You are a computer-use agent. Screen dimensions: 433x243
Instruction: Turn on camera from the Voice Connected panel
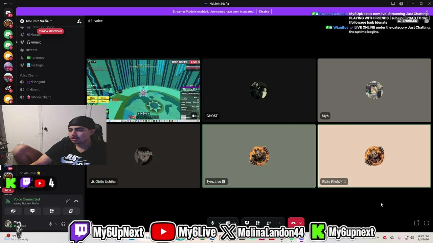[13, 211]
